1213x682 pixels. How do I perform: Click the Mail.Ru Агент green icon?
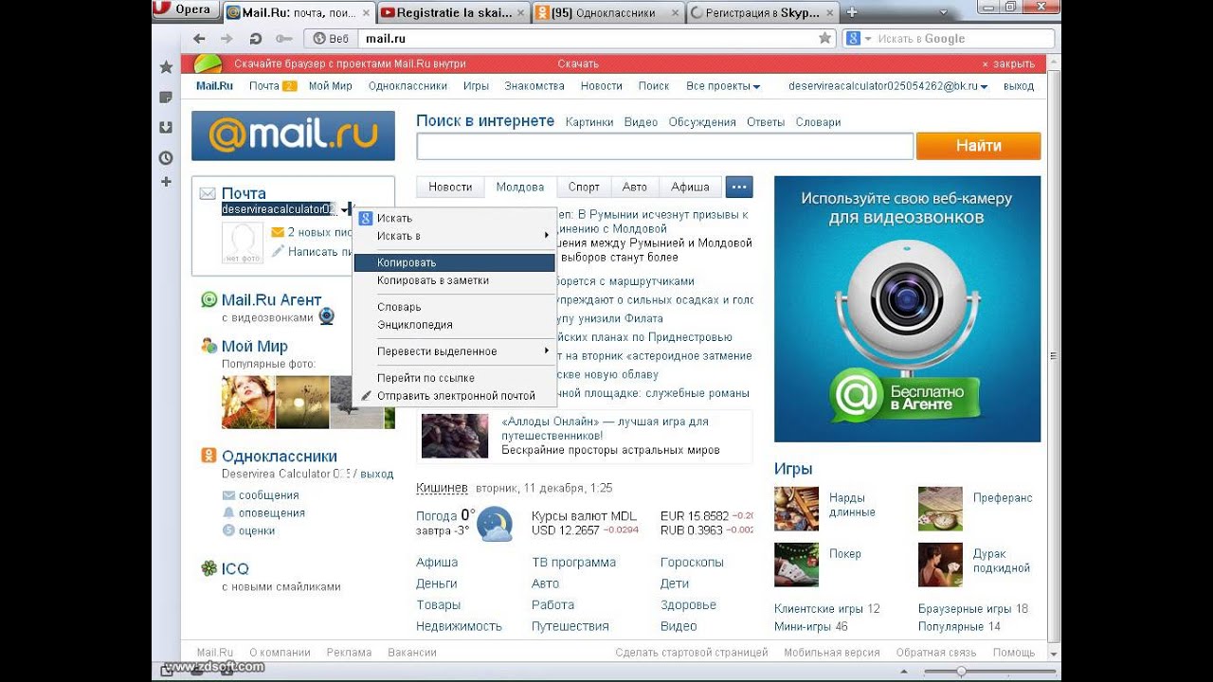tap(209, 300)
